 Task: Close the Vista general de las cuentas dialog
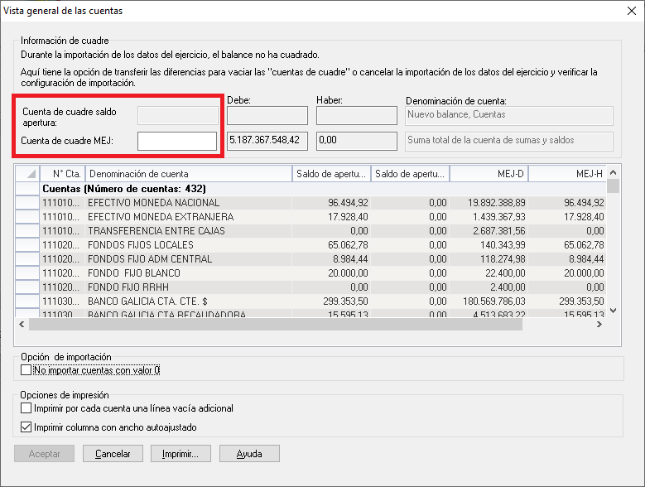pos(632,11)
